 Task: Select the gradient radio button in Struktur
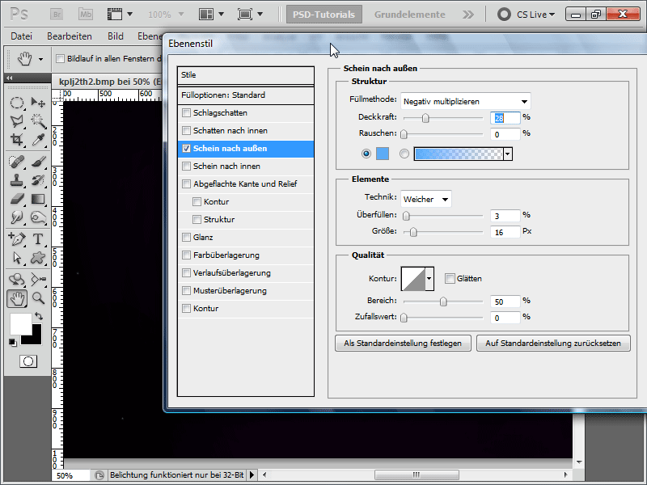(404, 154)
